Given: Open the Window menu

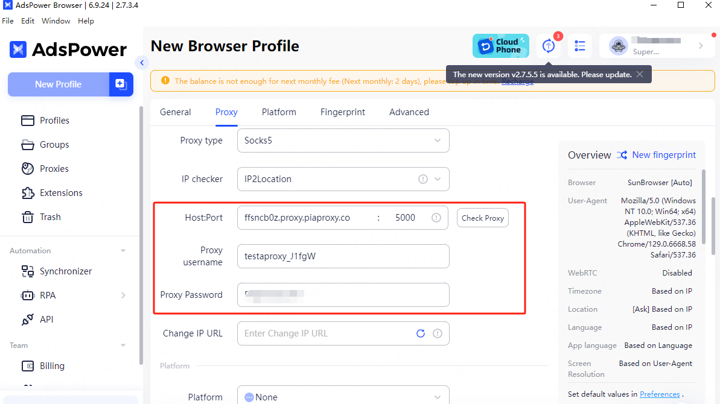Looking at the screenshot, I should tap(56, 21).
